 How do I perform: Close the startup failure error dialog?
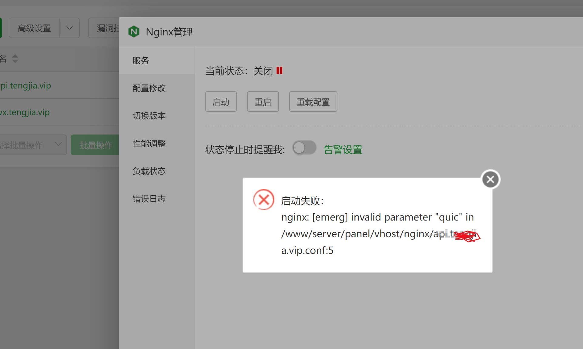(x=491, y=179)
